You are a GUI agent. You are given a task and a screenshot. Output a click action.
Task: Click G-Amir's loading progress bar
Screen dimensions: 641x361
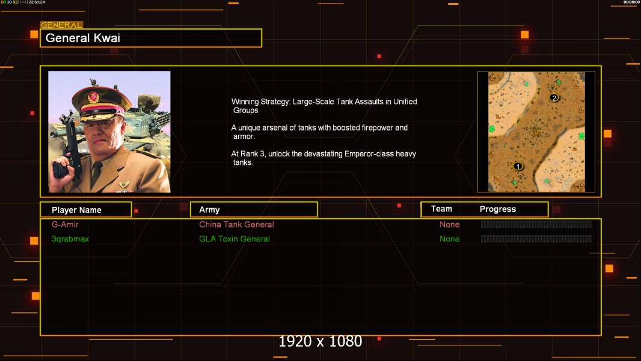click(x=536, y=224)
